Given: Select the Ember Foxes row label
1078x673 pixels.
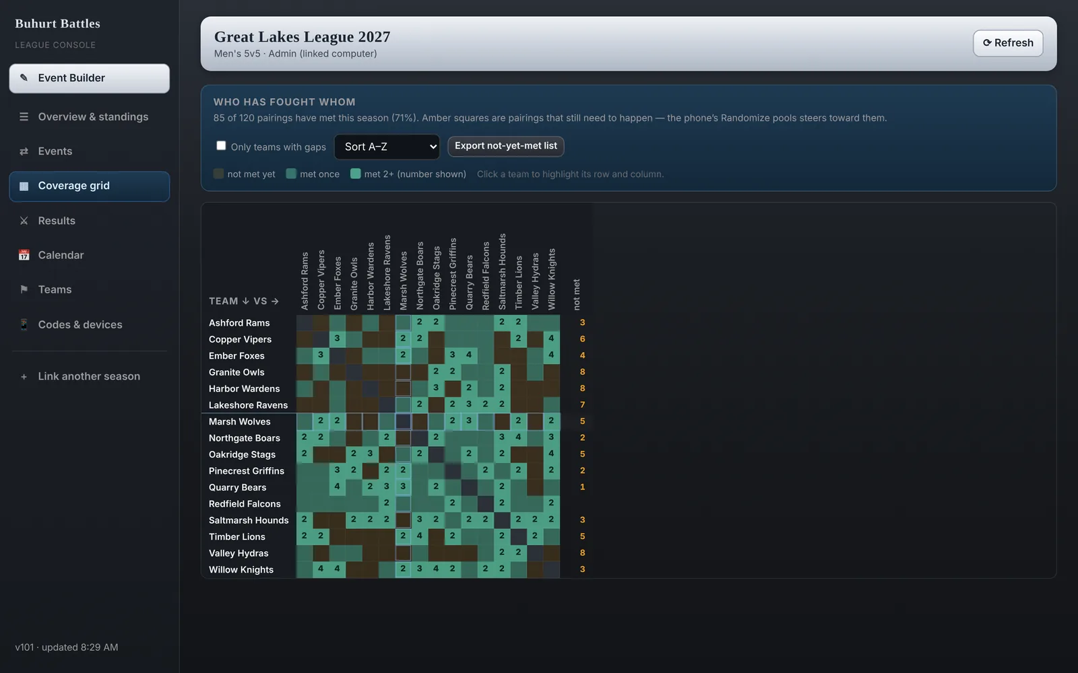Looking at the screenshot, I should point(236,356).
